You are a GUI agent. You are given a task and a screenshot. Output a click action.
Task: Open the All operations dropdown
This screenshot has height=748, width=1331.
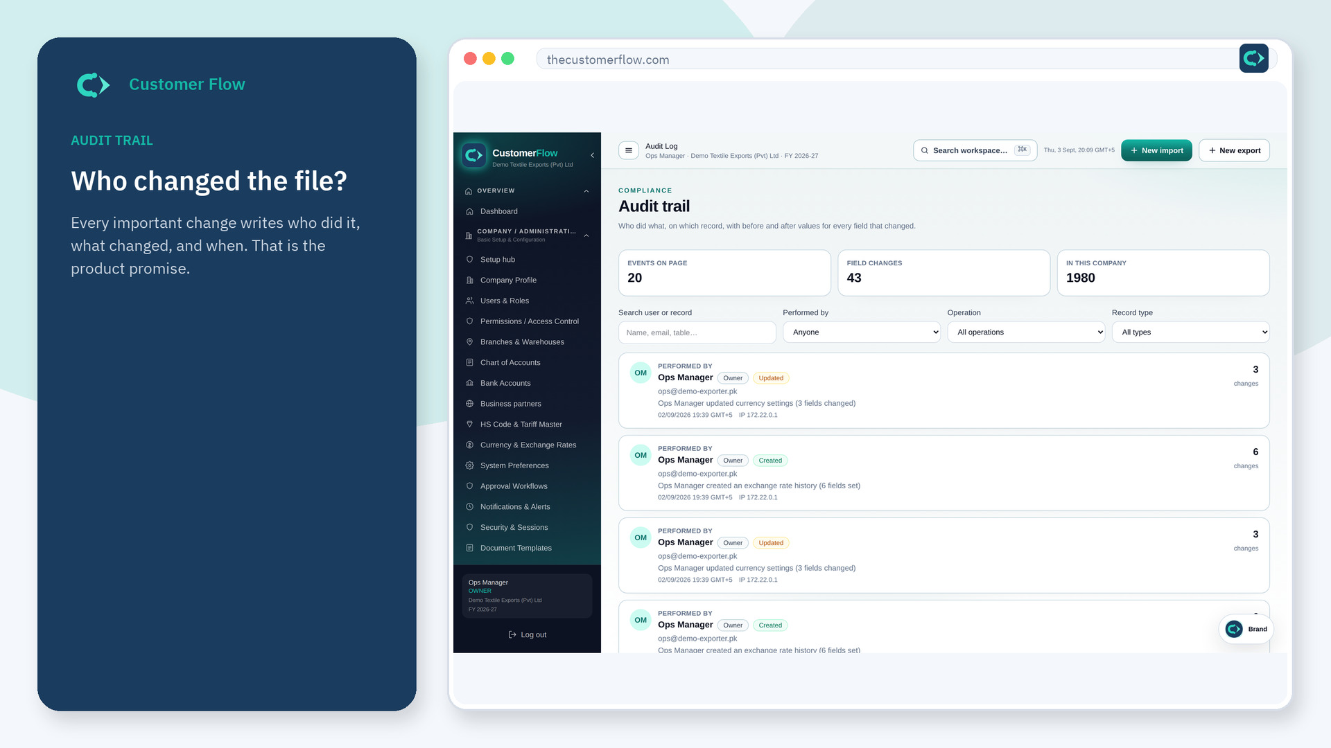point(1026,332)
